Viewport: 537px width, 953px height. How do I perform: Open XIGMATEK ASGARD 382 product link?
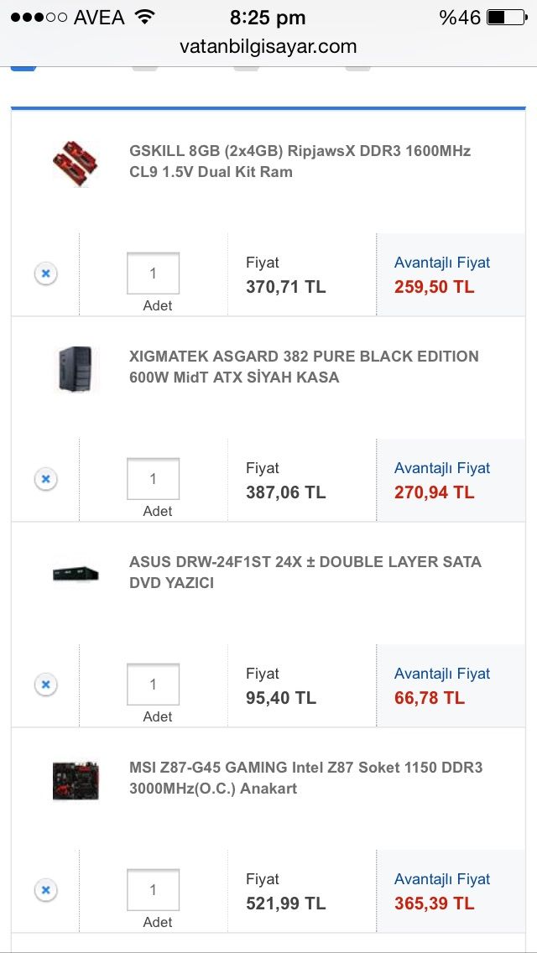pos(304,367)
